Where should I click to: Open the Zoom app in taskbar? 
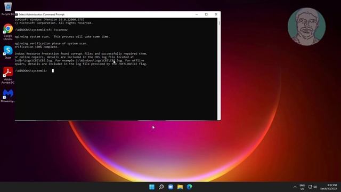[170, 187]
